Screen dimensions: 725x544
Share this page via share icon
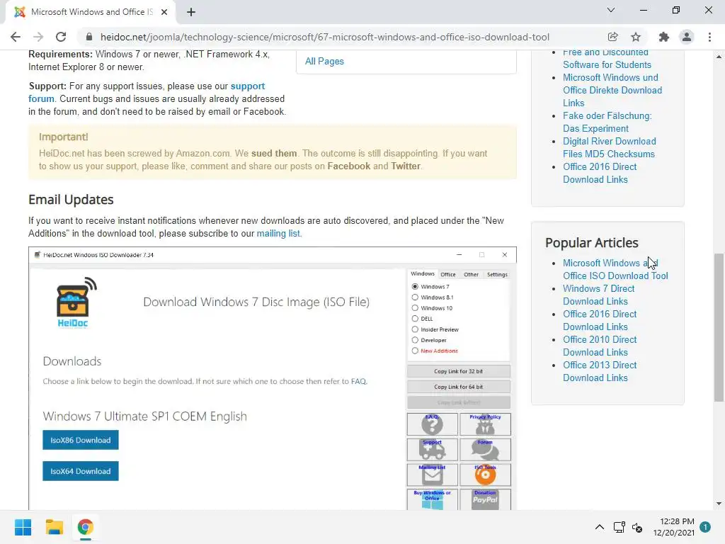pos(612,37)
